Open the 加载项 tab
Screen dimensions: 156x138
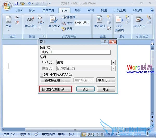tap(137, 10)
